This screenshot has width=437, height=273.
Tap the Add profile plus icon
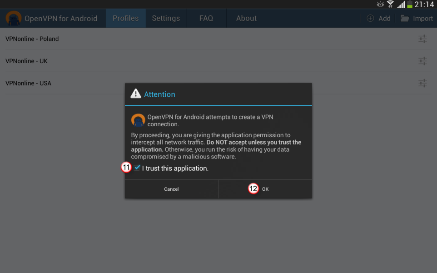point(370,18)
